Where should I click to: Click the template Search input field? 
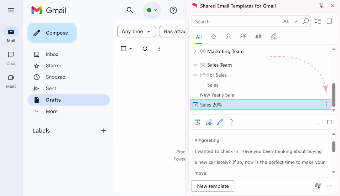235,21
